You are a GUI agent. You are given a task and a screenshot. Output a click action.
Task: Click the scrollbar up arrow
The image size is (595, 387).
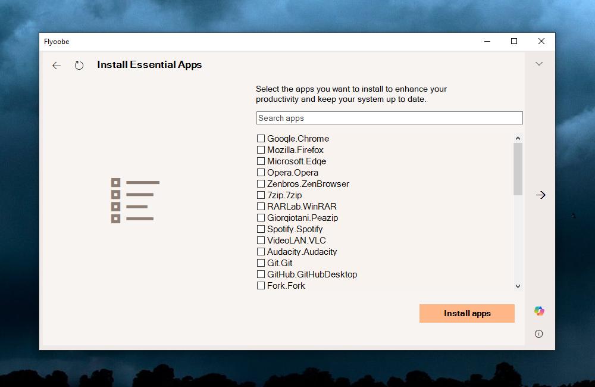point(518,138)
